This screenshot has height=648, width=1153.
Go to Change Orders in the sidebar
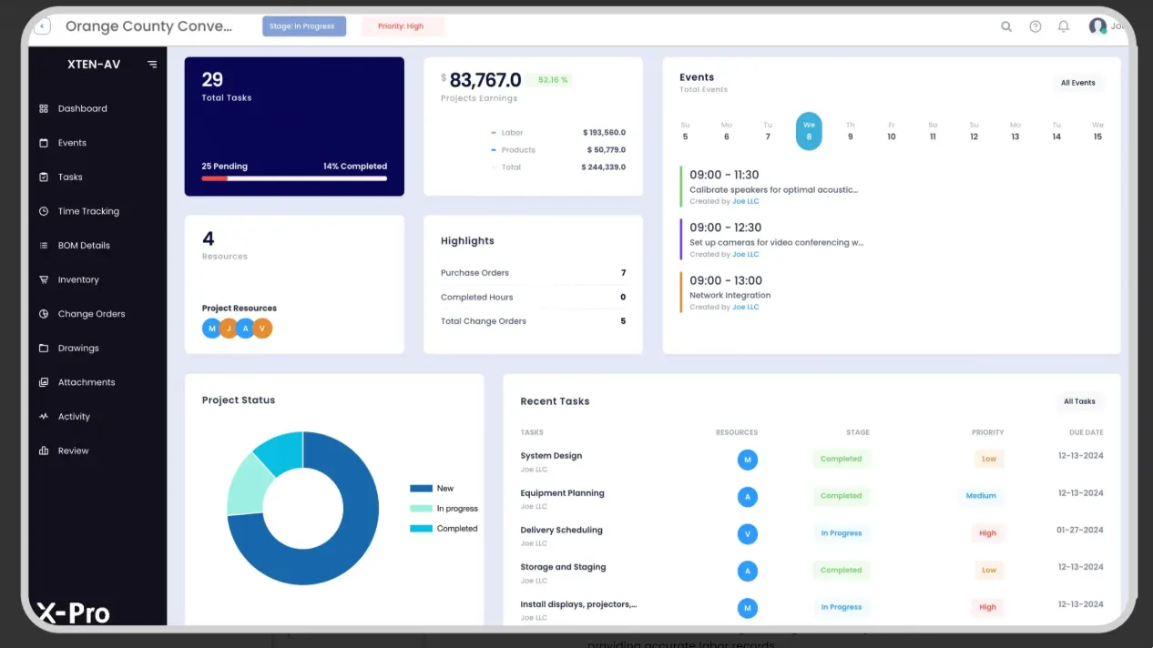click(91, 314)
